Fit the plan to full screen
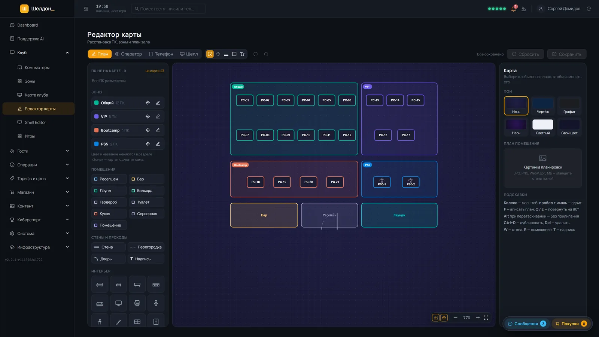 tap(486, 318)
